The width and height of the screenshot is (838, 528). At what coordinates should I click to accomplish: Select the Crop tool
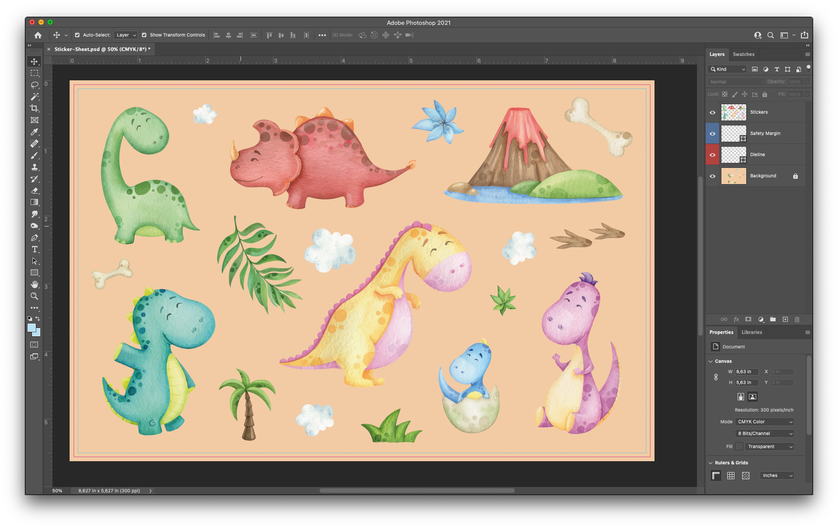34,108
